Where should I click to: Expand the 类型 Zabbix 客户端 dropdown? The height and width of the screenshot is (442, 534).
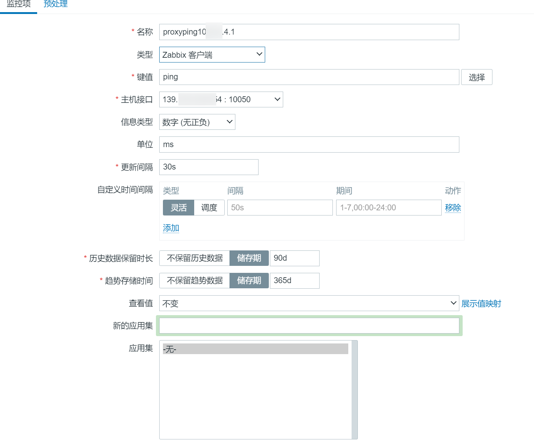[x=212, y=55]
